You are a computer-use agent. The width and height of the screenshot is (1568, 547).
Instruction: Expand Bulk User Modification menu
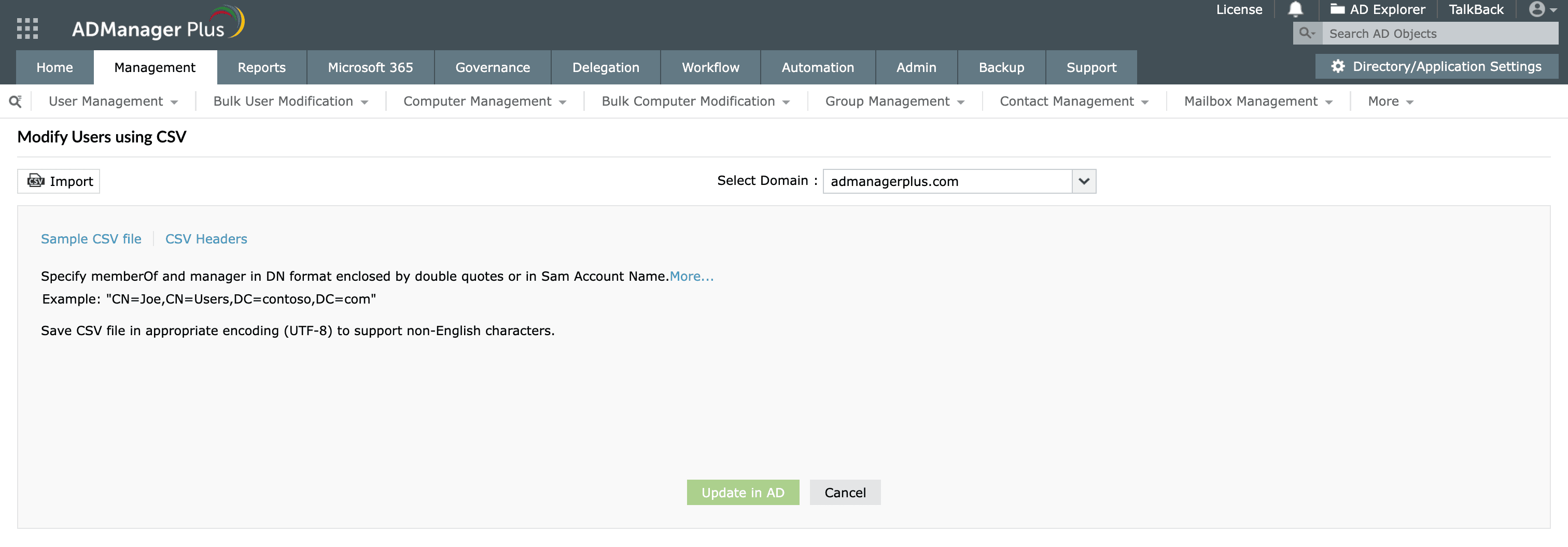(290, 102)
